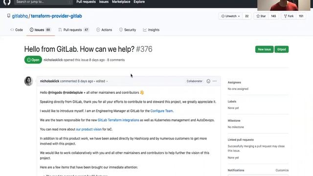Click the 8 days ago comment timestamp

click(85, 81)
